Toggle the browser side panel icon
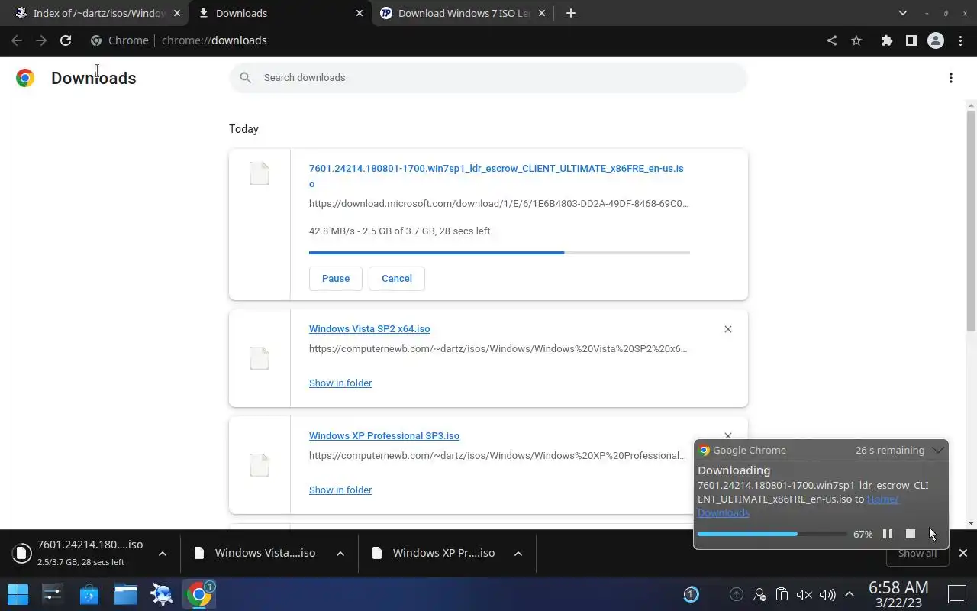The height and width of the screenshot is (611, 977). [911, 40]
